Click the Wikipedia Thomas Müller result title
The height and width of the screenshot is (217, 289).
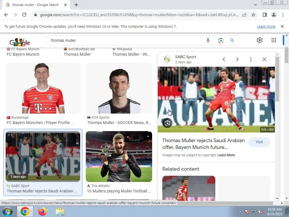(131, 54)
